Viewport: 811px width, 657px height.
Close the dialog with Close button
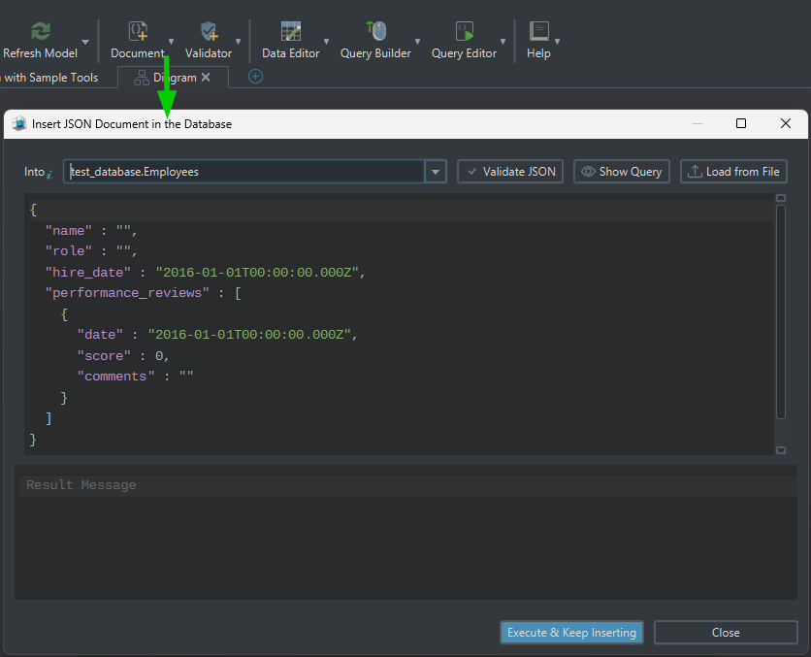click(x=726, y=632)
